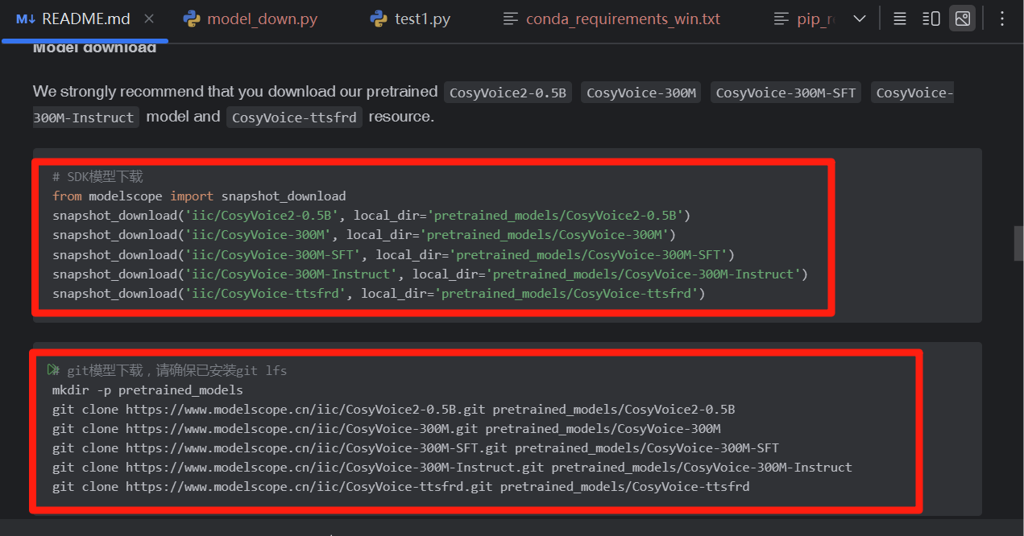Click the inline code 300M-Instruct
1024x536 pixels.
pyautogui.click(x=84, y=118)
